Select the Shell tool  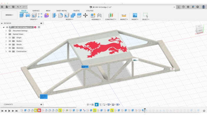coord(67,15)
